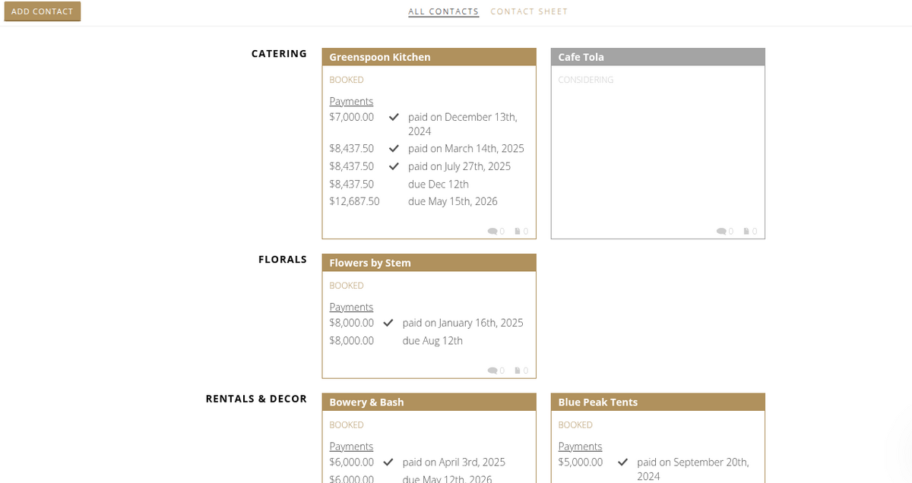This screenshot has width=912, height=483.
Task: Toggle checkmark for Bowery & Bash April payment
Action: click(388, 462)
